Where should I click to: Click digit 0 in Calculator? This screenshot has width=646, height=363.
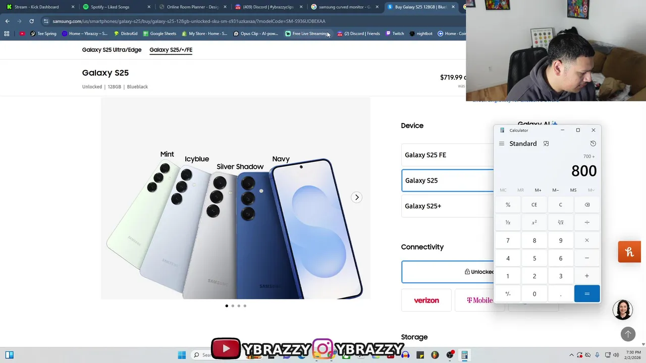point(534,294)
